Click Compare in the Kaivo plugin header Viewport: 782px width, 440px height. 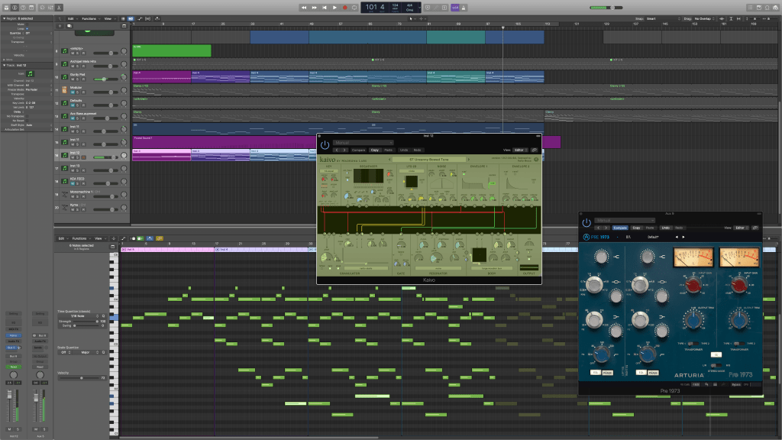tap(359, 150)
